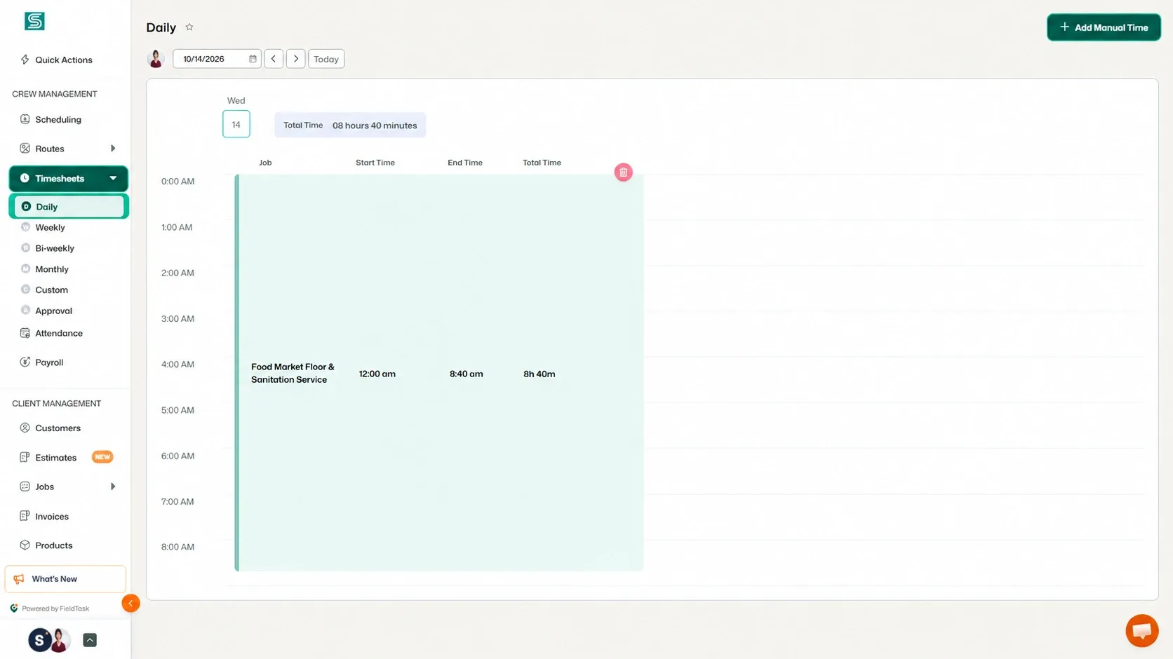
Task: Open the Custom timesheet view
Action: 51,290
